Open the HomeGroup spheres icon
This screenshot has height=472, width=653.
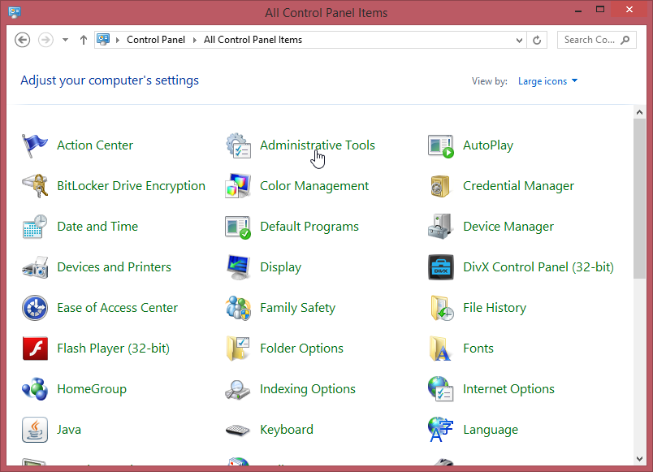(35, 388)
